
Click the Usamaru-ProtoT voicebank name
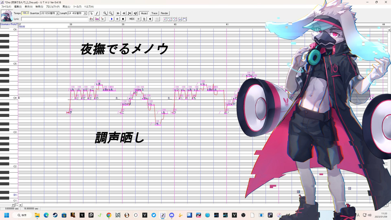pos(9,24)
